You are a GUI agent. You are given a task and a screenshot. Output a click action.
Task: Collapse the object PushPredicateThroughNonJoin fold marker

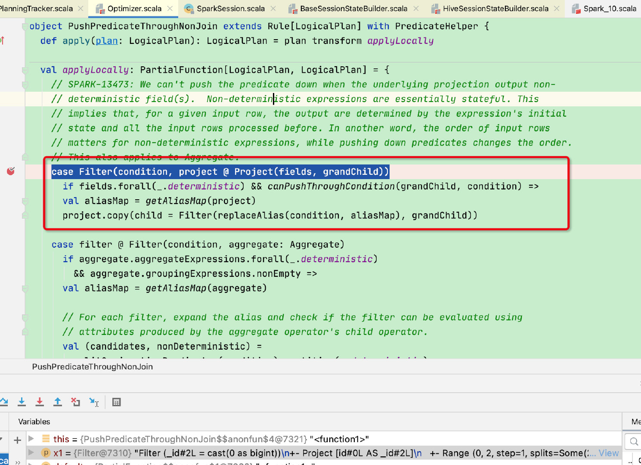[25, 26]
